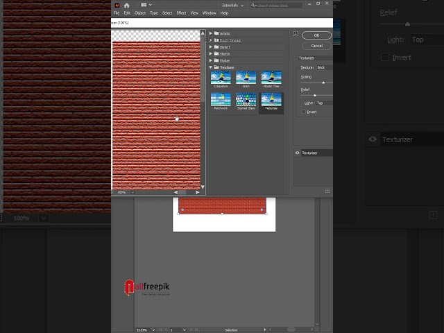
Task: Toggle the large blurred background Invert checkbox
Action: 385,57
